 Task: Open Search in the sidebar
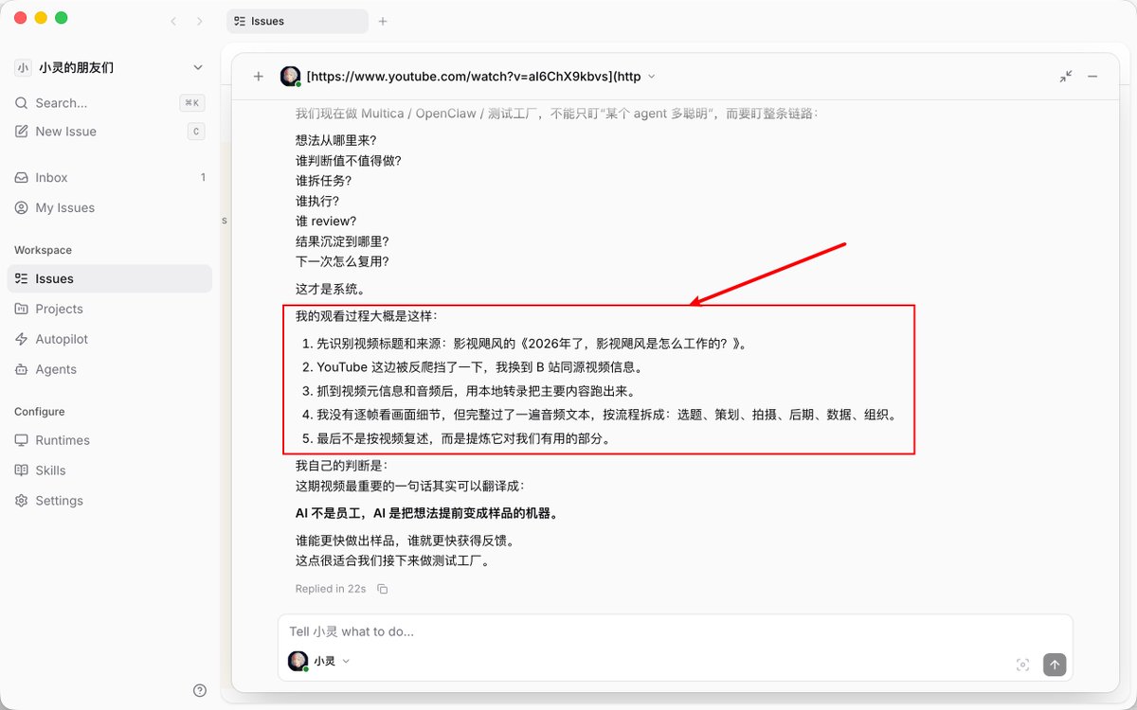pos(109,102)
